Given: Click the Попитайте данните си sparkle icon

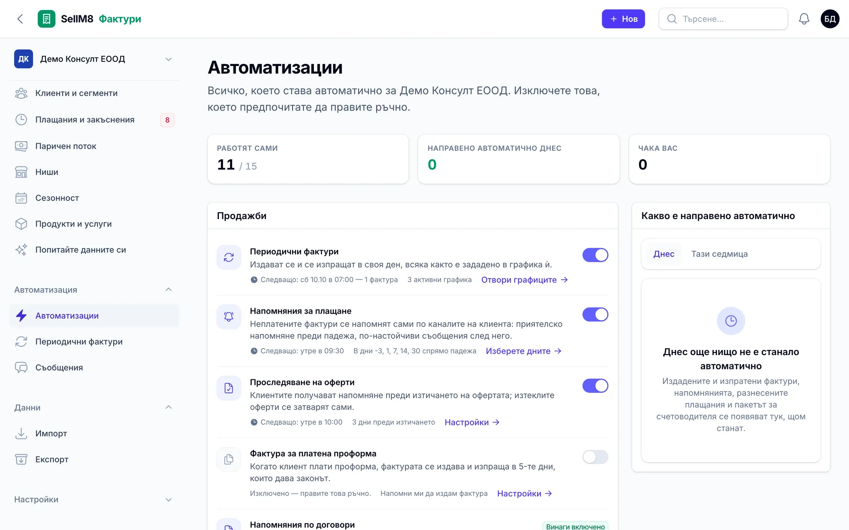Looking at the screenshot, I should [21, 250].
